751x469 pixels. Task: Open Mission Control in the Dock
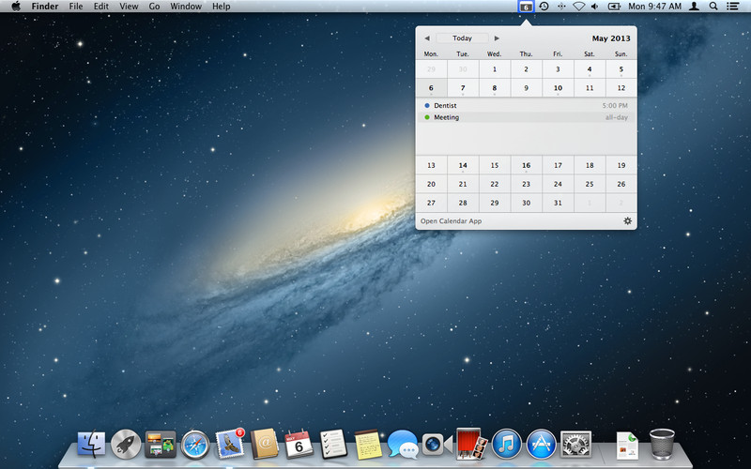(161, 444)
